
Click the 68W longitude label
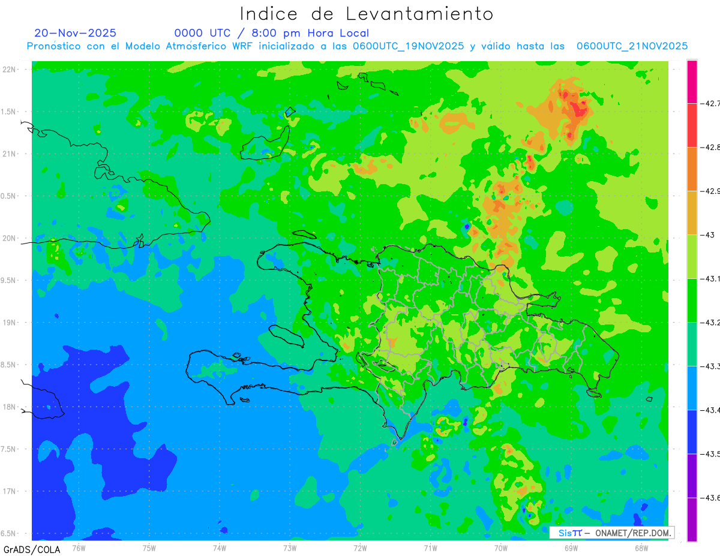pos(641,547)
